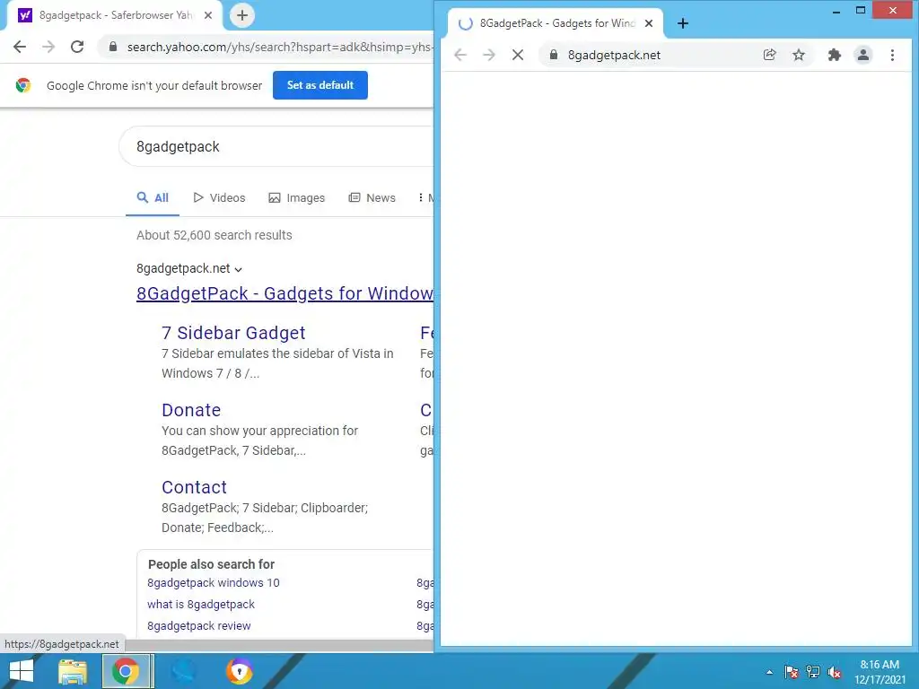This screenshot has height=689, width=919.
Task: Open the 7 Sidebar Gadget sublink
Action: coord(233,333)
